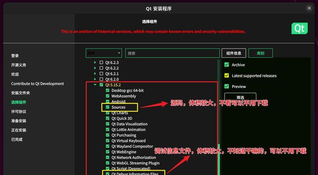This screenshot has width=318, height=175.
Task: Click the 搜索 search field
Action: coord(172,53)
